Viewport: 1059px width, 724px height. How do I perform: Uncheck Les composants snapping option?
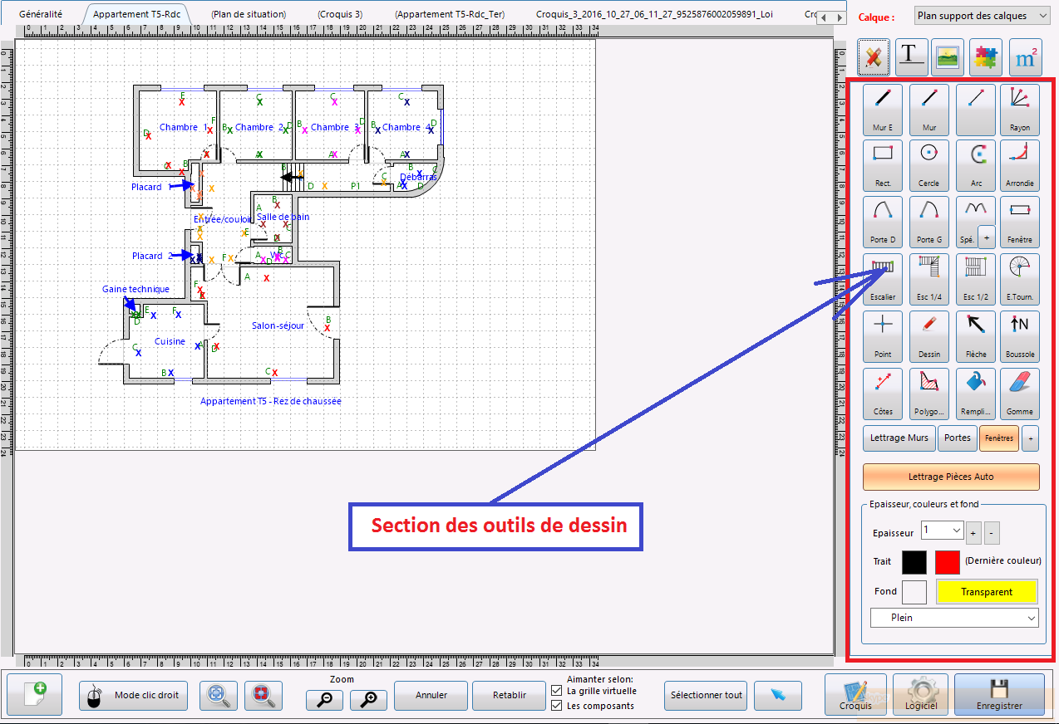[x=557, y=706]
